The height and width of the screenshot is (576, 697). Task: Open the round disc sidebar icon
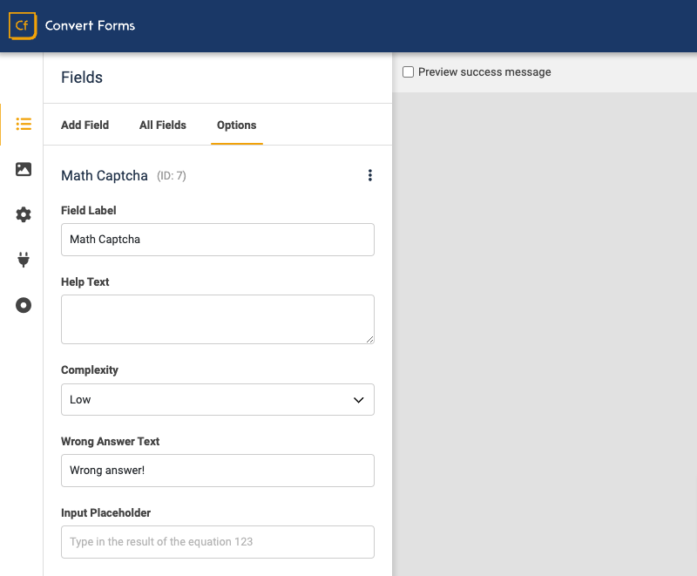(x=24, y=305)
